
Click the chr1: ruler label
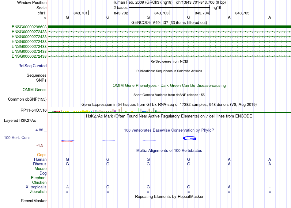tap(42, 13)
